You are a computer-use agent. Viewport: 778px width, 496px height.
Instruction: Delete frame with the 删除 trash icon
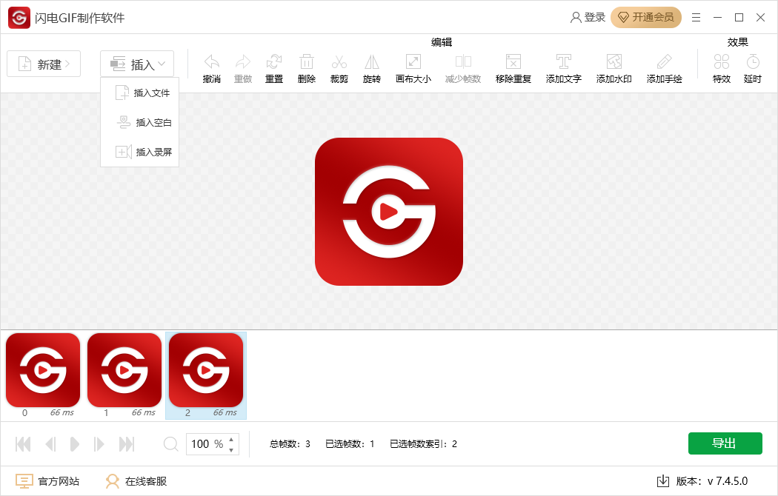click(307, 62)
